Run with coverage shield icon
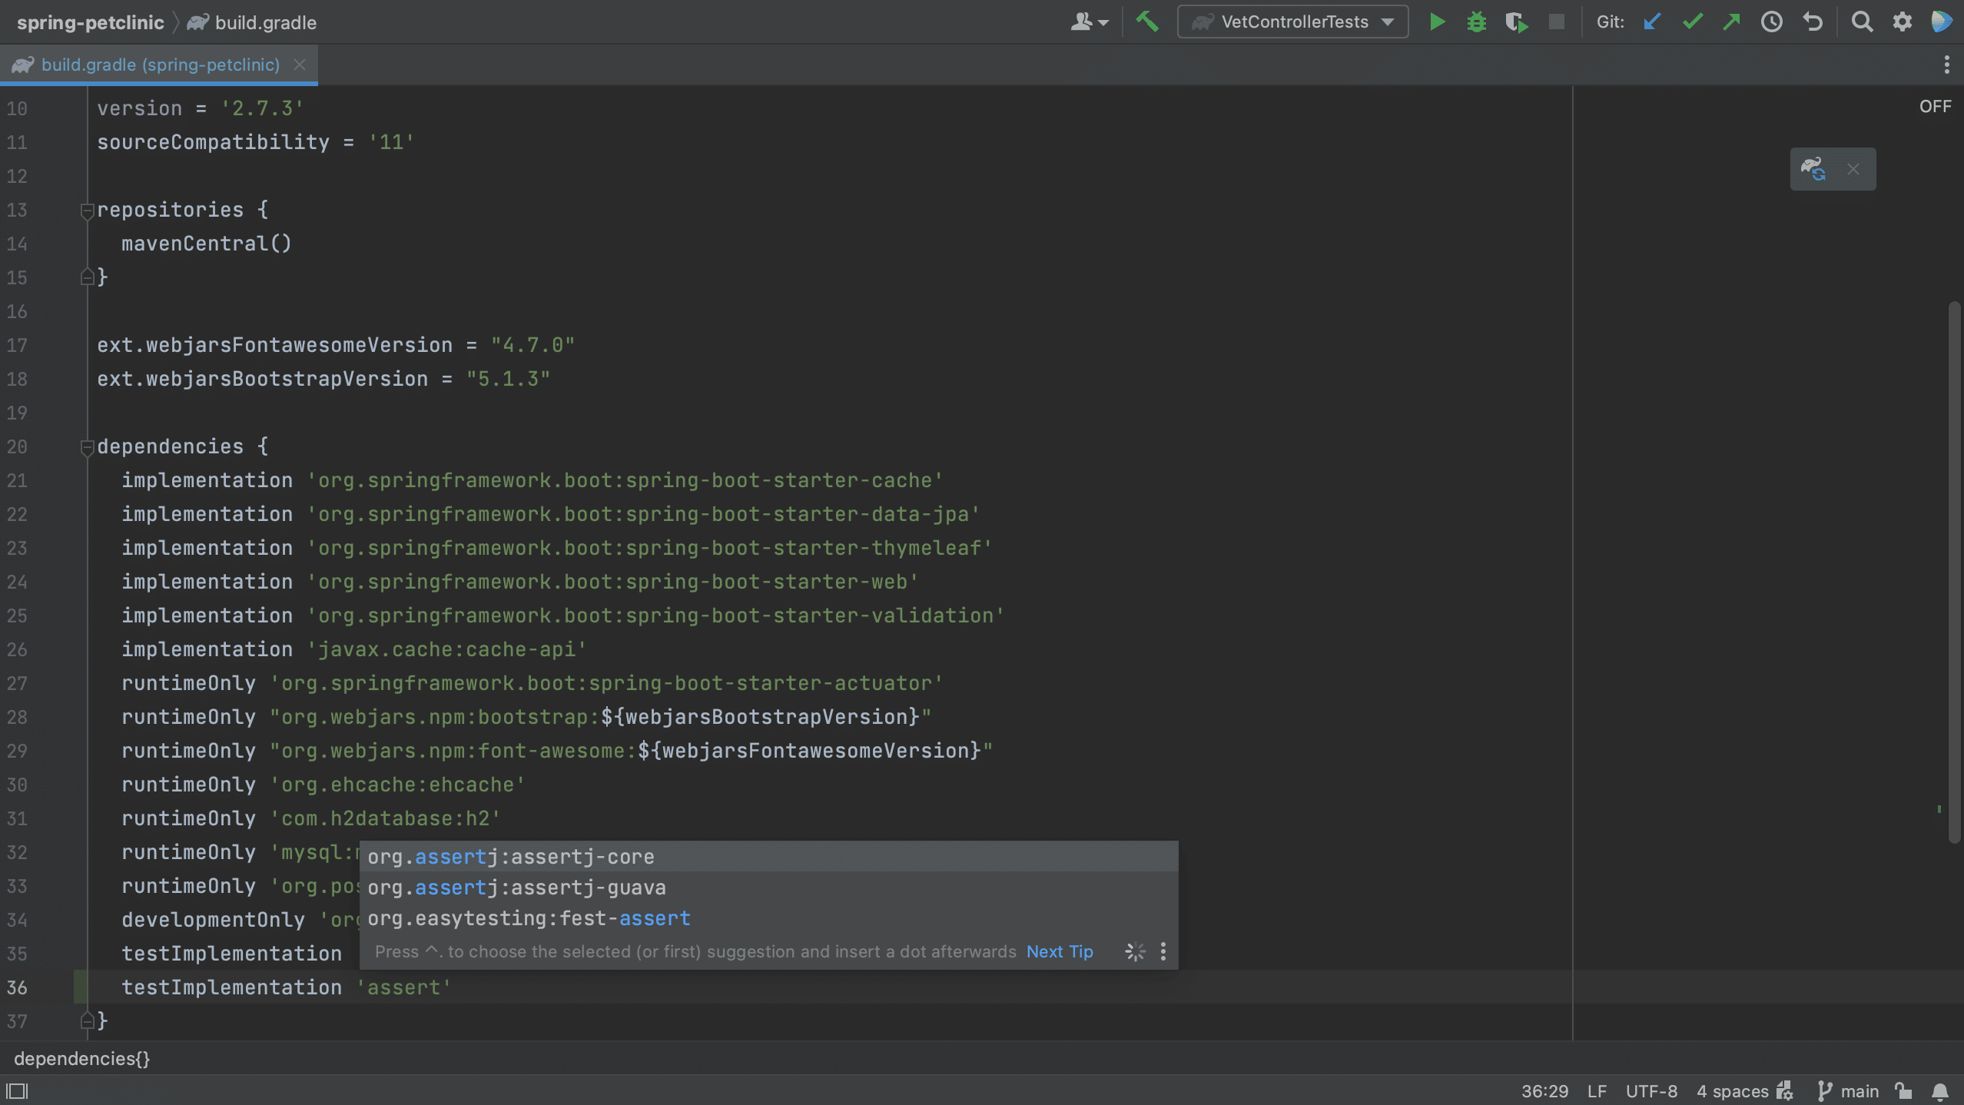The image size is (1964, 1105). [x=1516, y=22]
